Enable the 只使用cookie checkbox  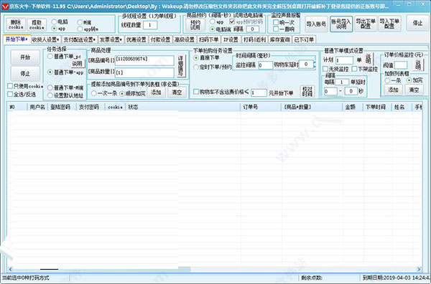coord(10,86)
